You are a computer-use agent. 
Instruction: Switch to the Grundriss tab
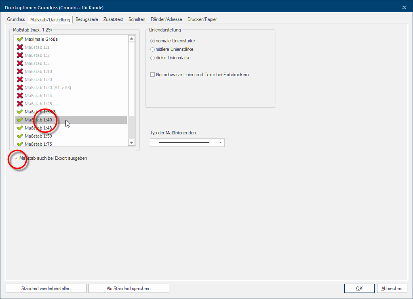[x=16, y=19]
